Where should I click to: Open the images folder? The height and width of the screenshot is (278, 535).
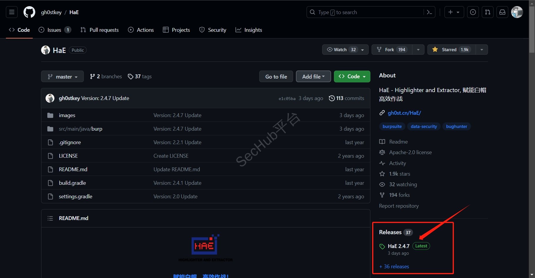[x=67, y=115]
